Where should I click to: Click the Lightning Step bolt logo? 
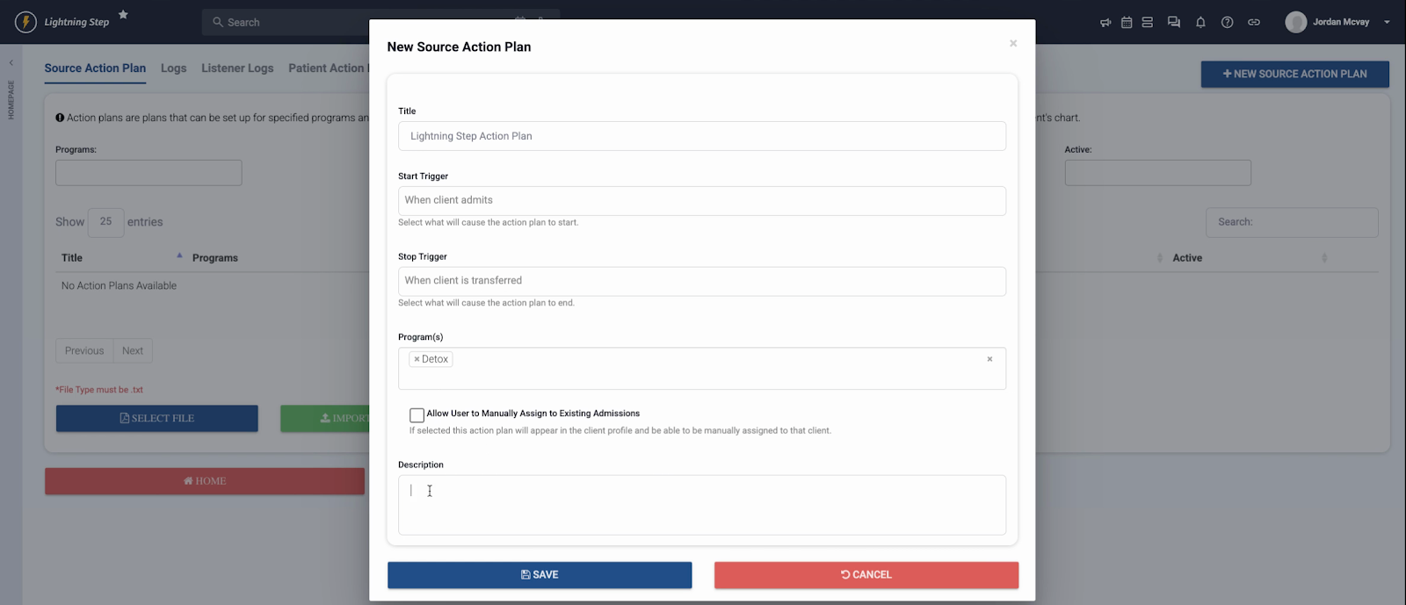pos(25,22)
